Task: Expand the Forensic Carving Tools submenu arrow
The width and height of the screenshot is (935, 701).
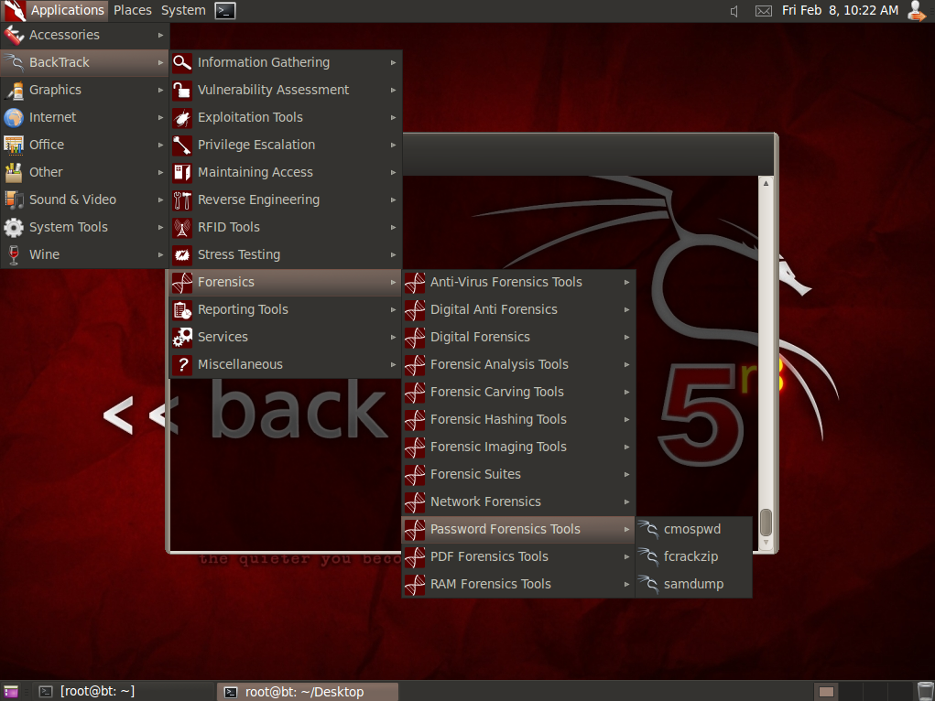Action: coord(626,392)
